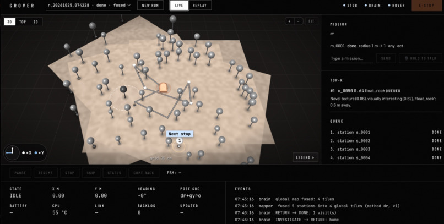This screenshot has width=444, height=224.
Task: Select queue item station s_0001
Action: pyautogui.click(x=386, y=132)
